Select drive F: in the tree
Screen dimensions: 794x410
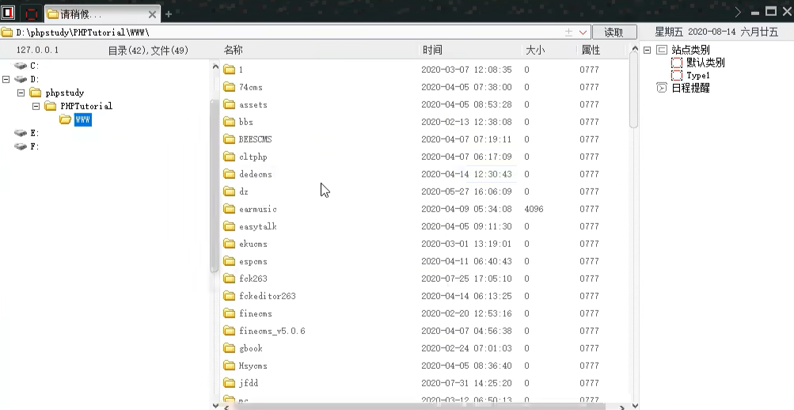click(x=34, y=146)
